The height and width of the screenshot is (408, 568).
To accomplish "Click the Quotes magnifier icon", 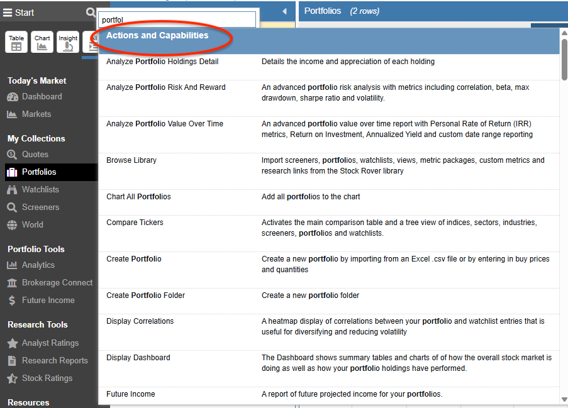I will pyautogui.click(x=12, y=155).
